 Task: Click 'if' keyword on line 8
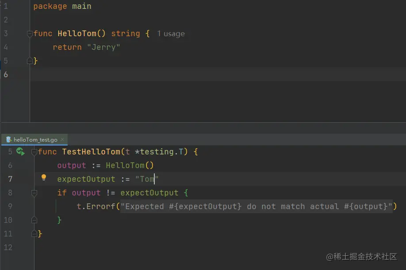pos(62,193)
